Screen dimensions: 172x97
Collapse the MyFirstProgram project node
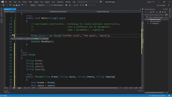146,19
